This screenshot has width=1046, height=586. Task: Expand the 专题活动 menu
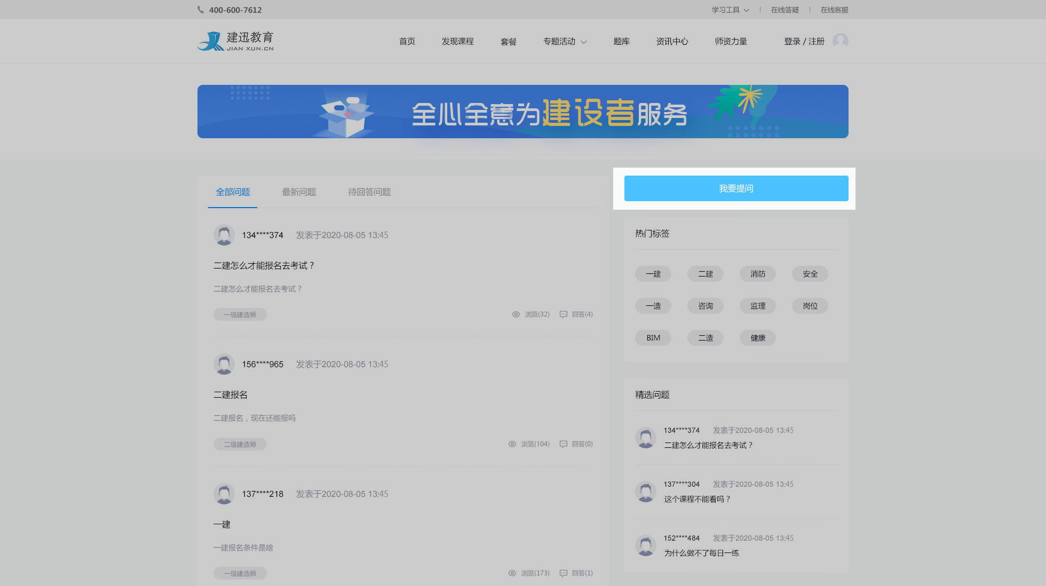coord(565,41)
